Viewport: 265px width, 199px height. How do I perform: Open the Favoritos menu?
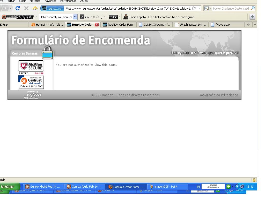point(50,1)
